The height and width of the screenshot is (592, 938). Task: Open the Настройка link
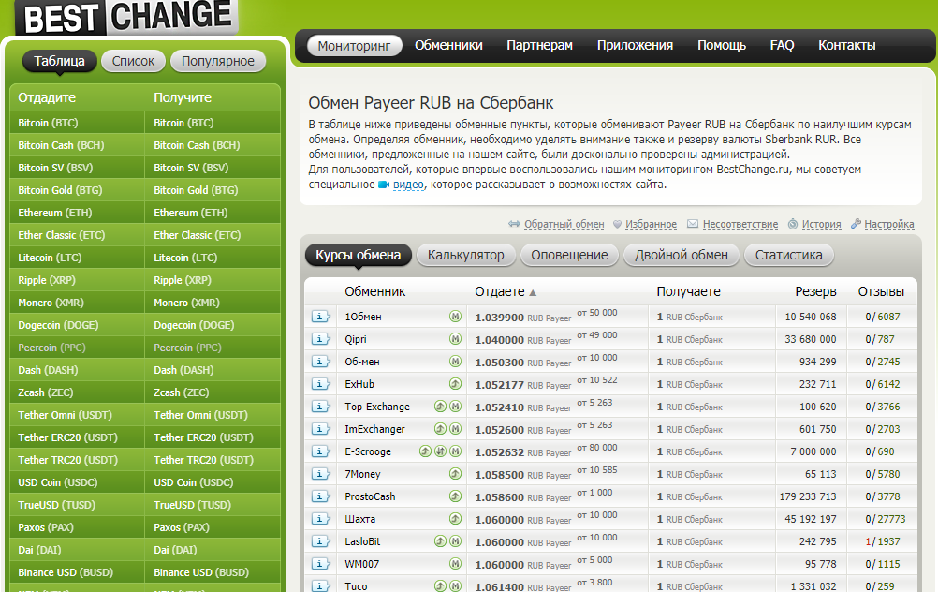point(889,224)
